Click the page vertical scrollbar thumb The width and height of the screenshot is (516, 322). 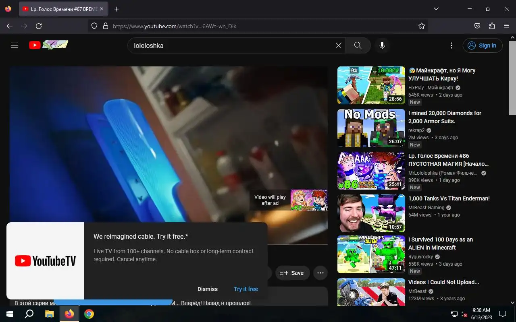click(512, 78)
